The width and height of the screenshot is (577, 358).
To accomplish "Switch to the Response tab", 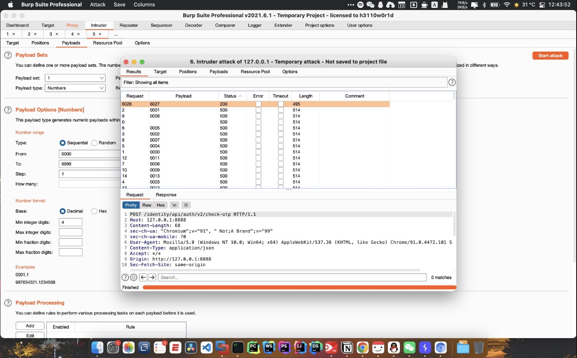I will pos(166,195).
